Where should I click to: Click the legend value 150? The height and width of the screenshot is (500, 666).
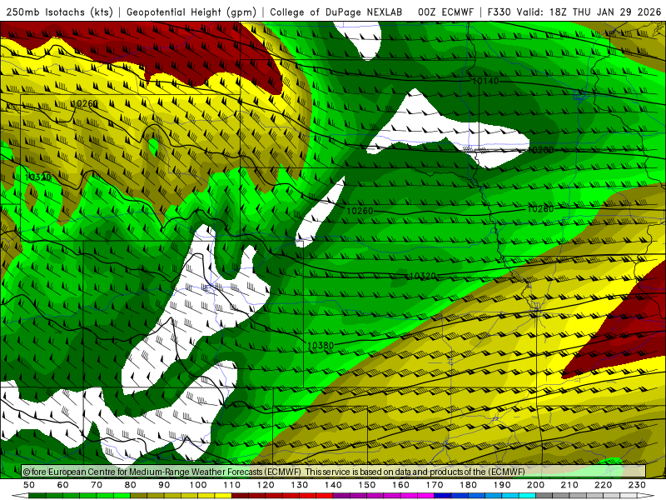(x=367, y=485)
